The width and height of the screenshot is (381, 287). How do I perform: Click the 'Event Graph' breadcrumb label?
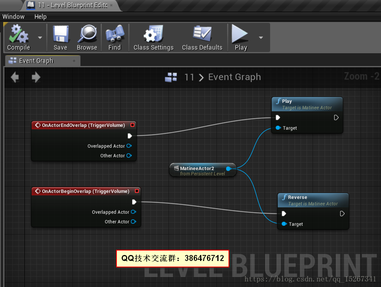[x=235, y=77]
